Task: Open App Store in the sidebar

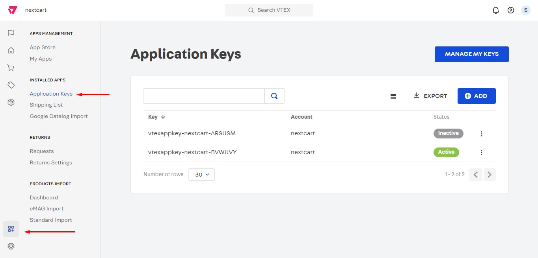Action: pos(43,47)
